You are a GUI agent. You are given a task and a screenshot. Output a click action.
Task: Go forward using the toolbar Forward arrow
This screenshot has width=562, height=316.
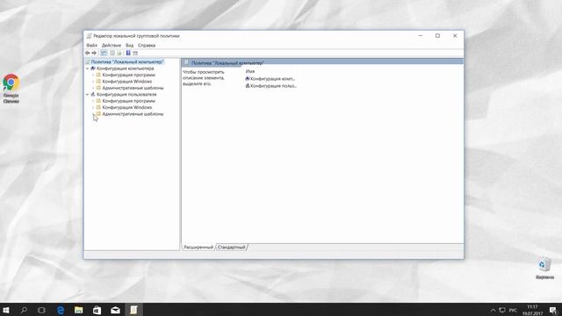[x=94, y=53]
